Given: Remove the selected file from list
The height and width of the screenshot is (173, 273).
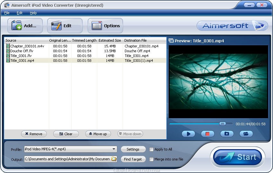Looking at the screenshot, I should [x=34, y=134].
